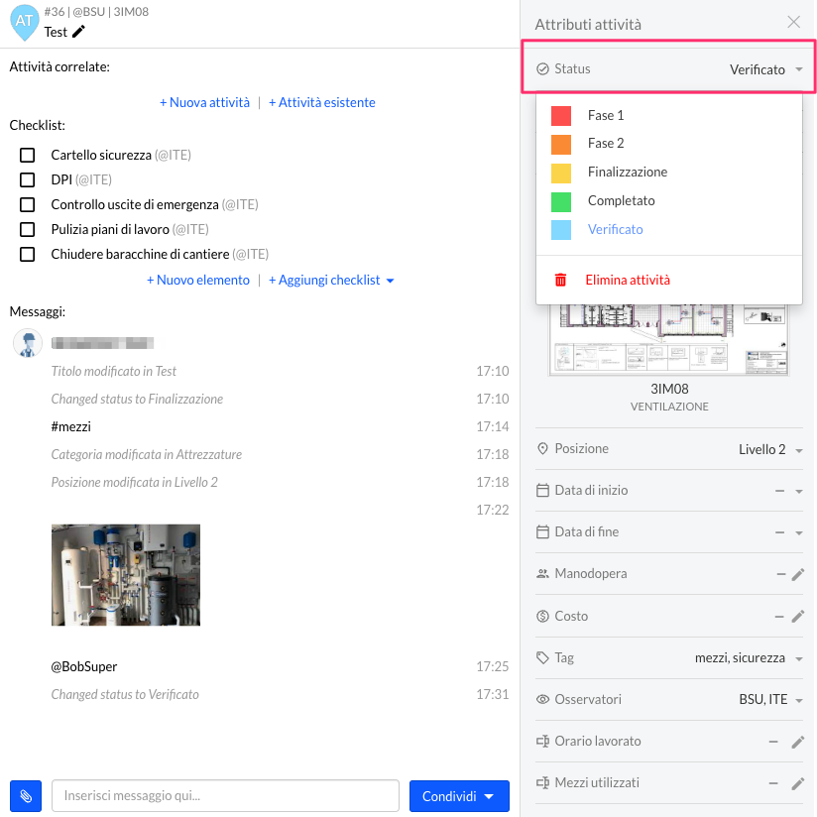Click the AT avatar pin icon
The height and width of the screenshot is (817, 817).
tap(25, 22)
